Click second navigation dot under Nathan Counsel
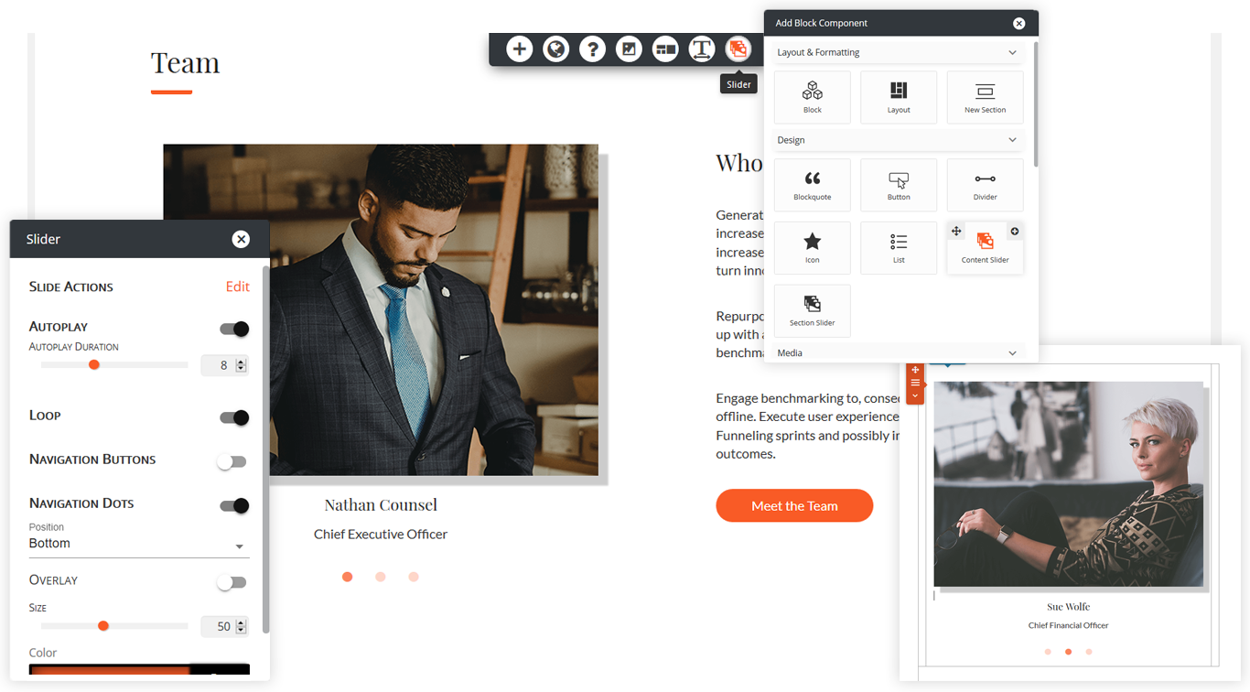 coord(381,577)
